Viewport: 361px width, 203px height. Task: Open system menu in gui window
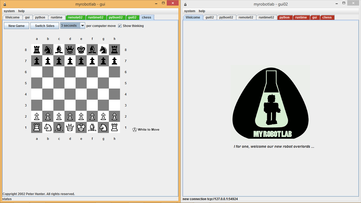(x=9, y=11)
